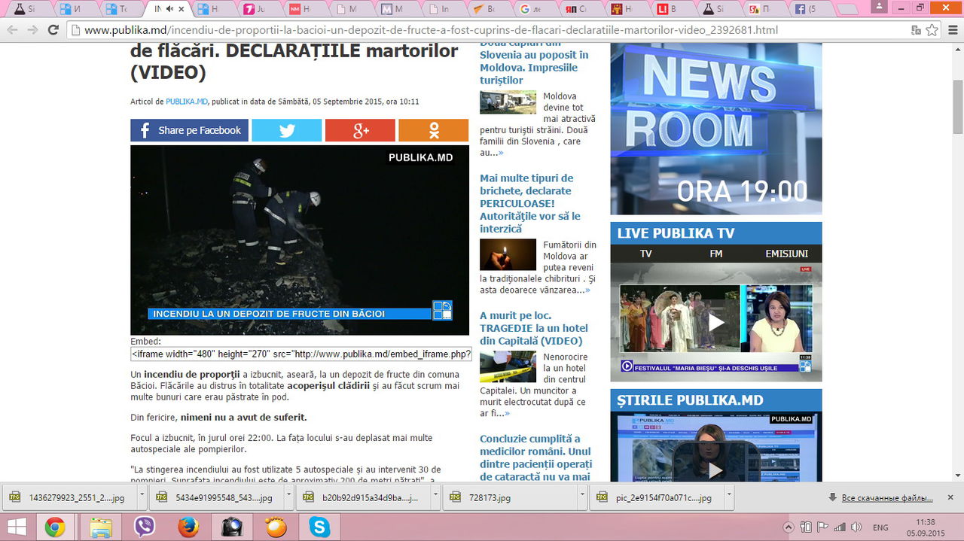Switch ENG input language indicator

880,527
